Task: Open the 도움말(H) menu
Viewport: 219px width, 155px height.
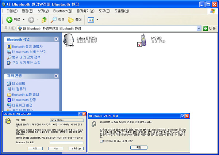Action: [122, 11]
